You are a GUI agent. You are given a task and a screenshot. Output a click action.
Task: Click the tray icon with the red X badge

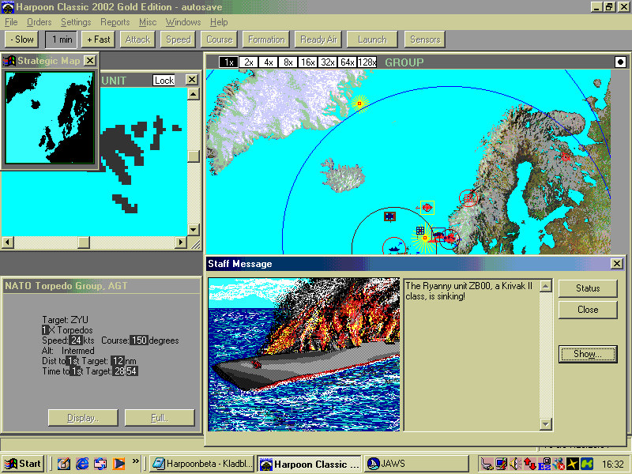coord(559,464)
